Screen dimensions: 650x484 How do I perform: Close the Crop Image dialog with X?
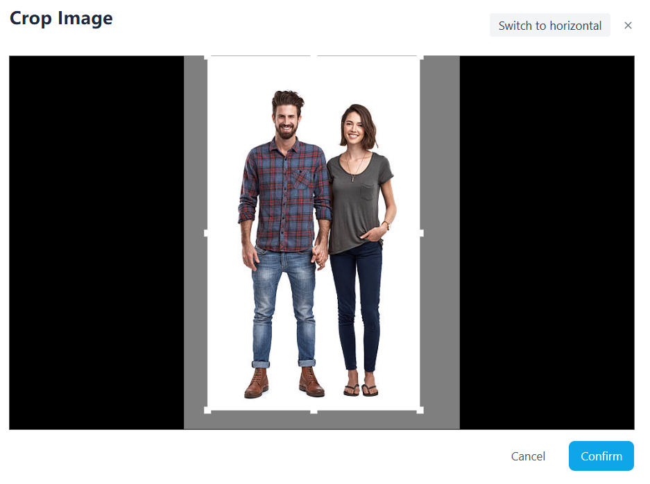(x=628, y=26)
